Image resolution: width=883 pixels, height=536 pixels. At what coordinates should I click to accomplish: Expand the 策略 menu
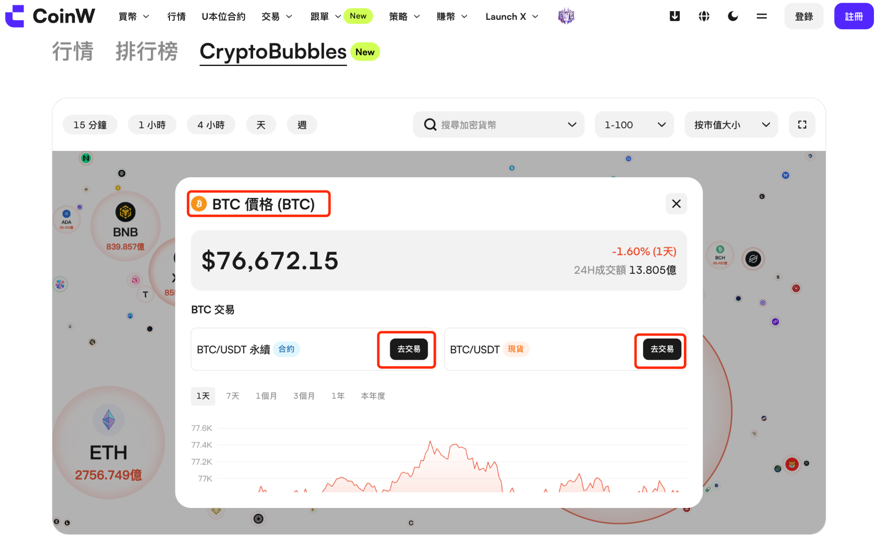click(x=404, y=16)
